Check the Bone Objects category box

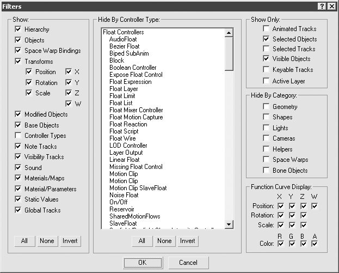tap(266, 171)
